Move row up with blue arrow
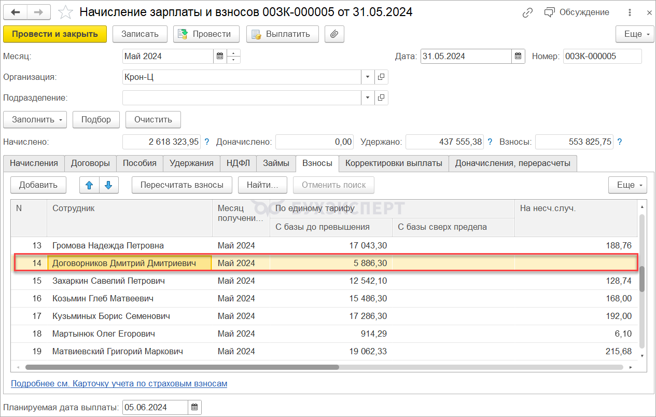Image resolution: width=656 pixels, height=417 pixels. click(89, 185)
